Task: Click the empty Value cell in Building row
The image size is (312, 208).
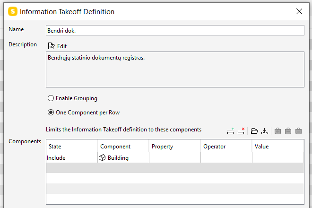Action: pos(278,157)
